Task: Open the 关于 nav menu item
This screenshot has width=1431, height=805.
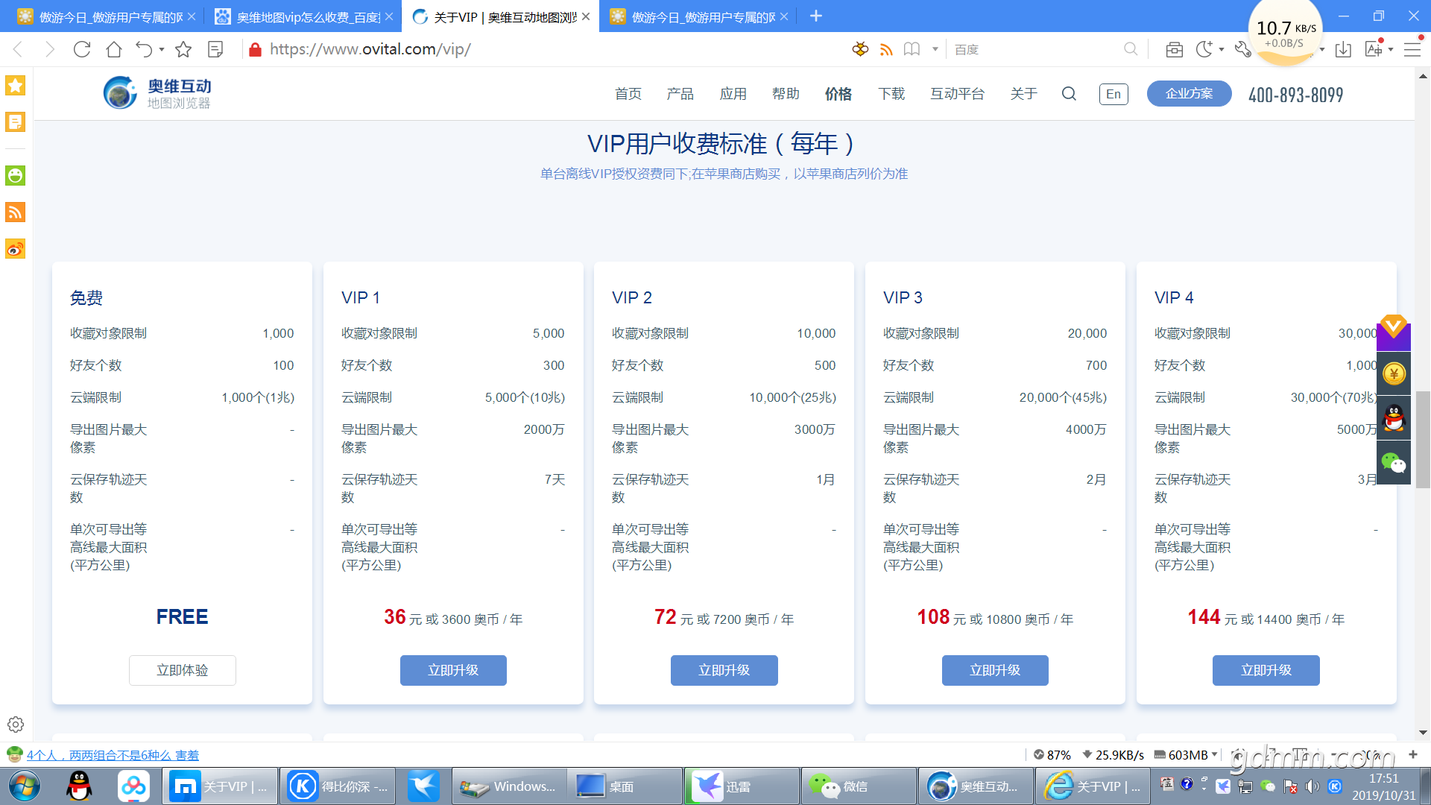Action: tap(1023, 94)
